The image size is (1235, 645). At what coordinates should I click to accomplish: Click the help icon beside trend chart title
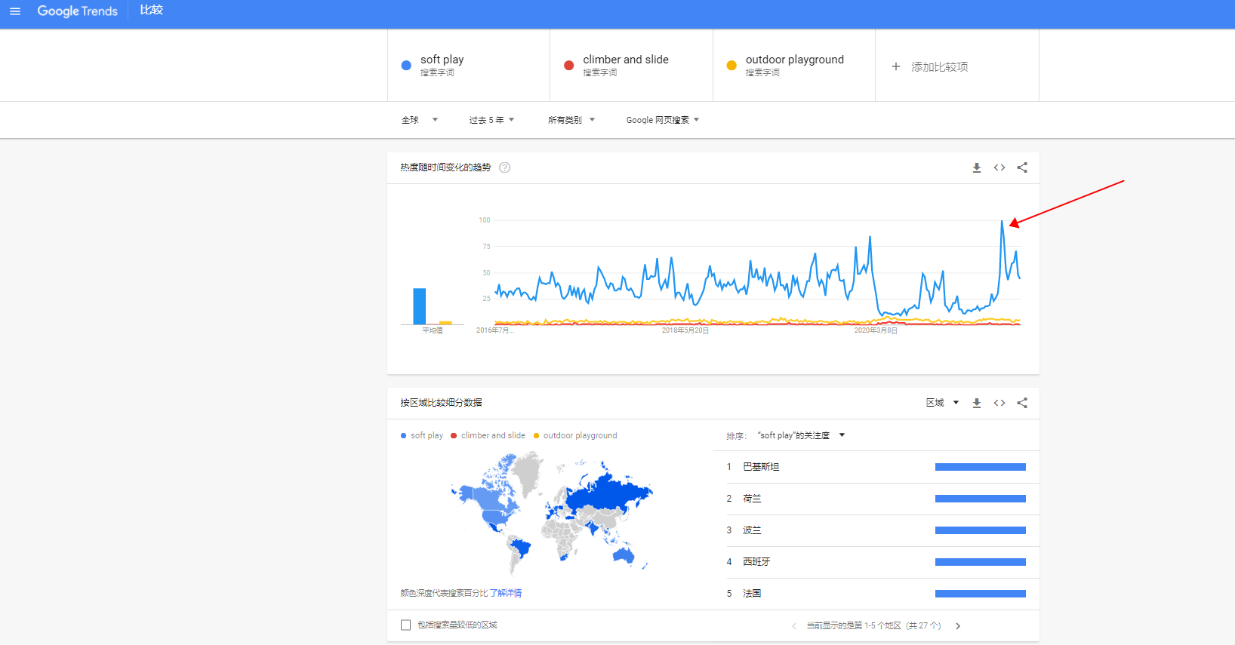pos(505,167)
